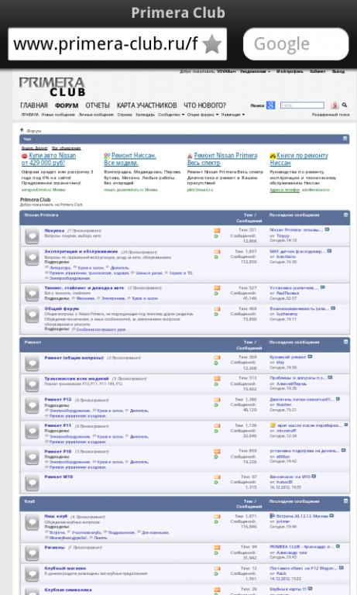Open the Общий форум link

[x=61, y=309]
